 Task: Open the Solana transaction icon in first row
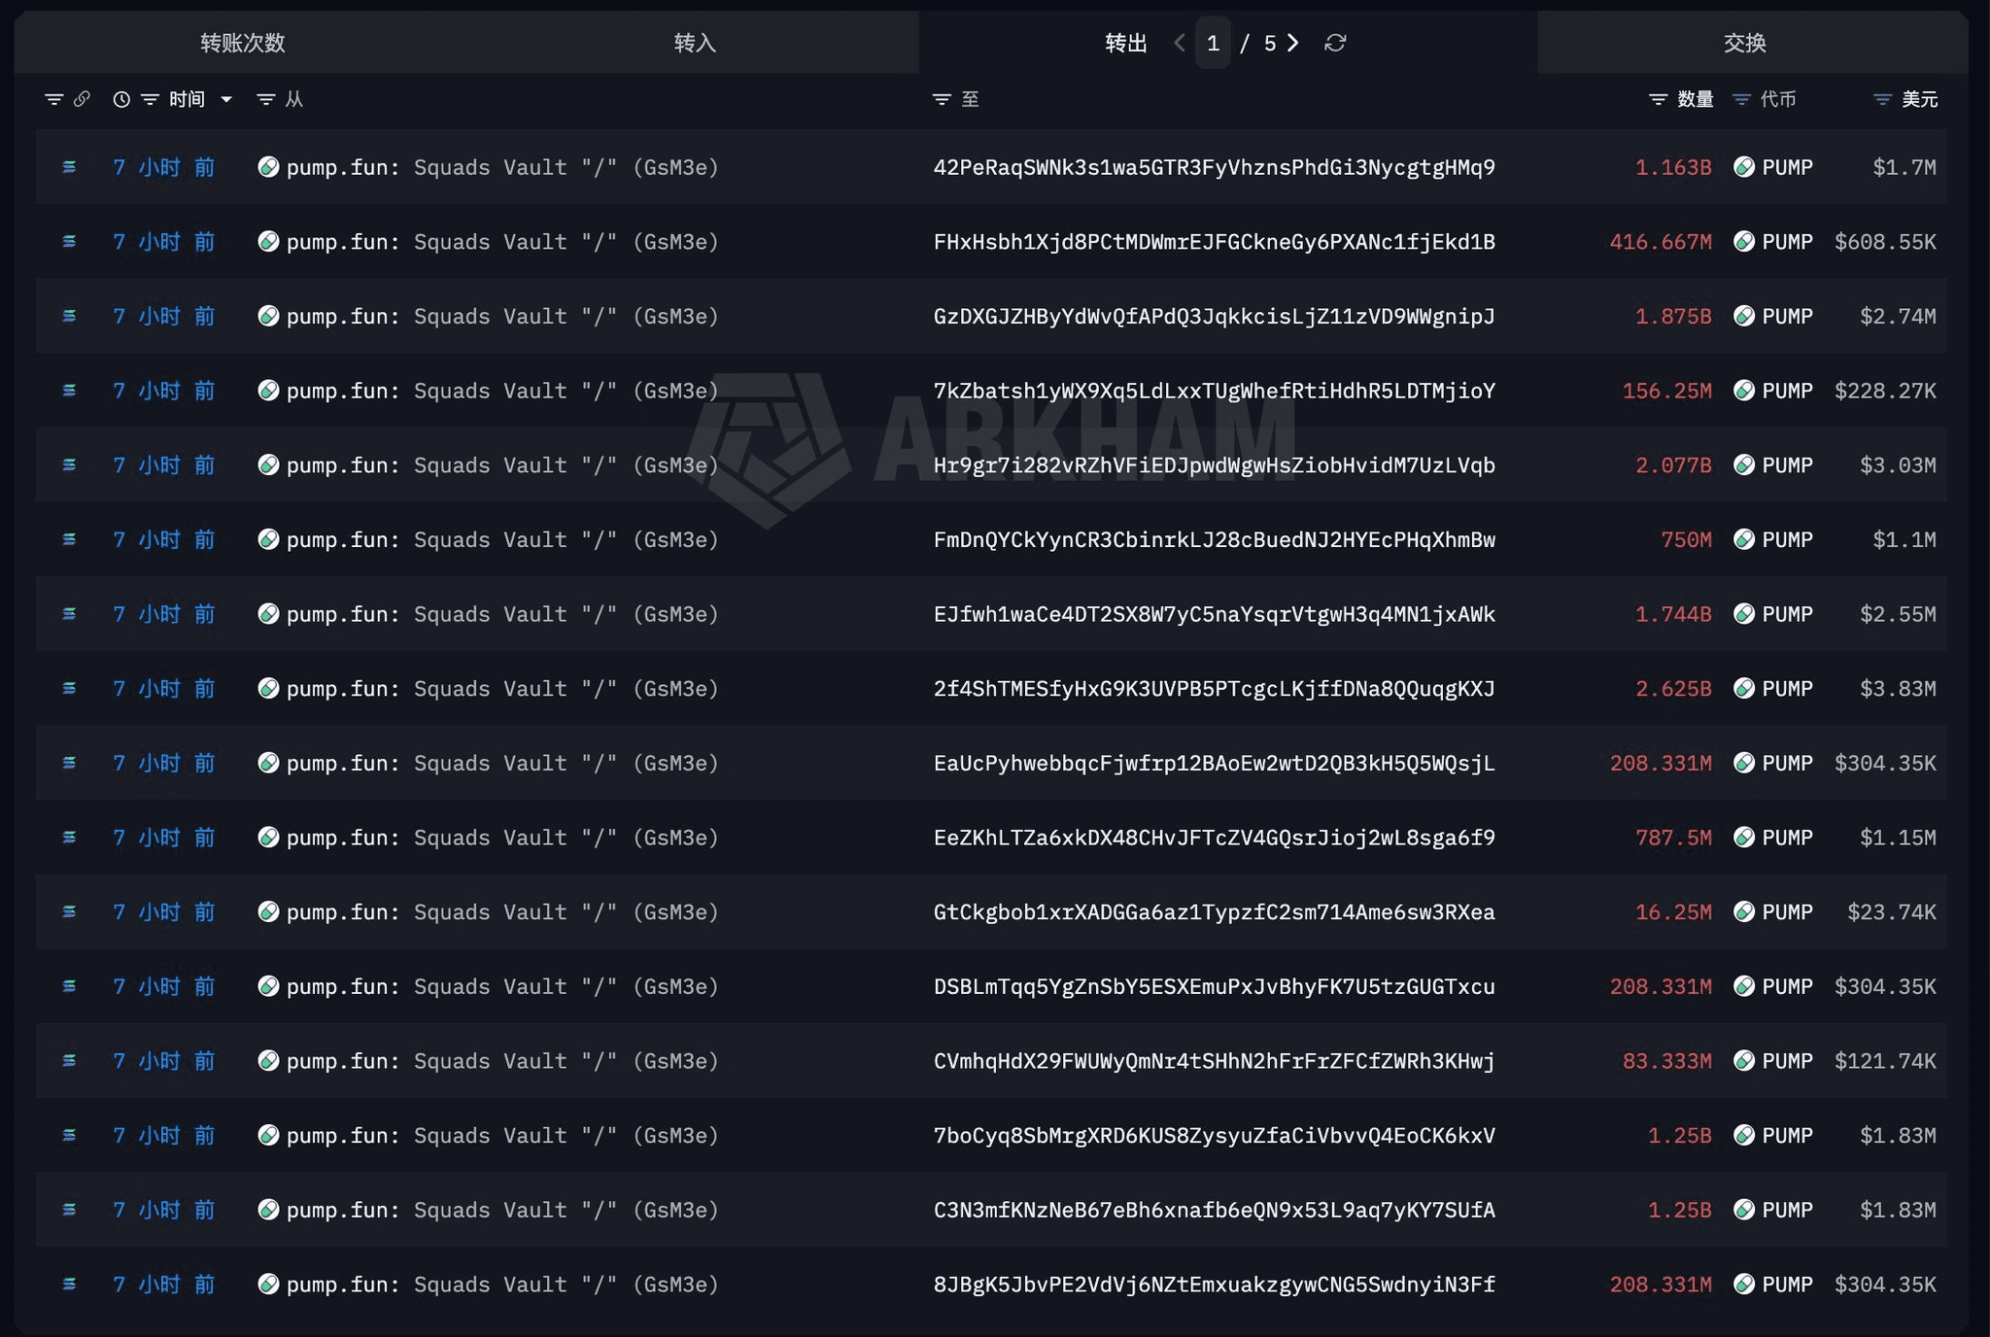coord(69,167)
